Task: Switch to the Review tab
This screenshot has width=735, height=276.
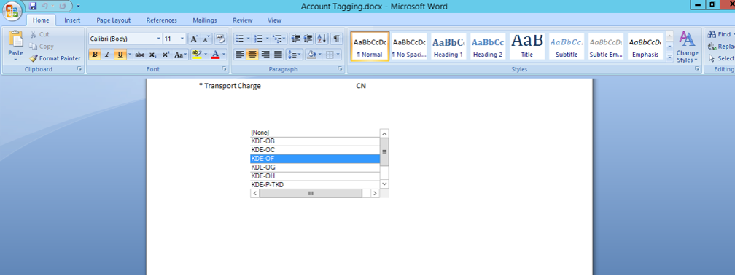Action: 242,20
